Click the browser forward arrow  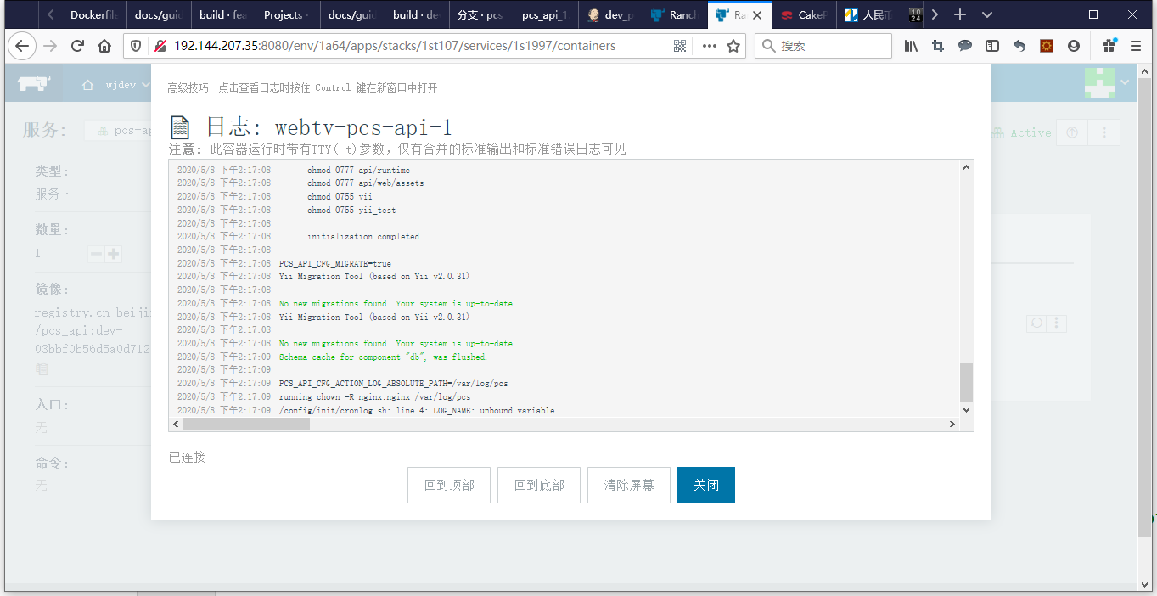click(x=50, y=46)
